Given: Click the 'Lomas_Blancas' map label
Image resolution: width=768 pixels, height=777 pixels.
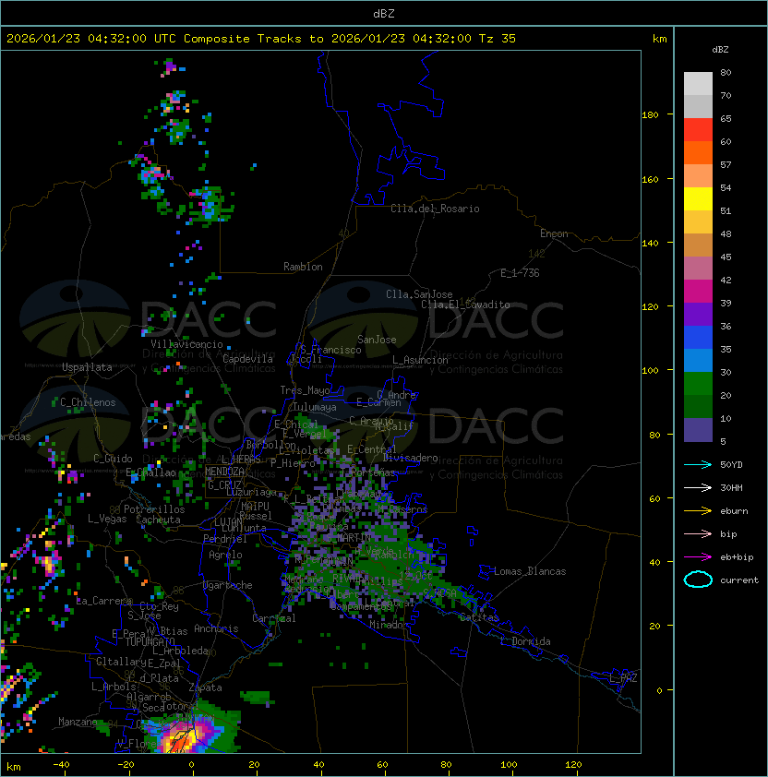Looking at the screenshot, I should tap(530, 571).
